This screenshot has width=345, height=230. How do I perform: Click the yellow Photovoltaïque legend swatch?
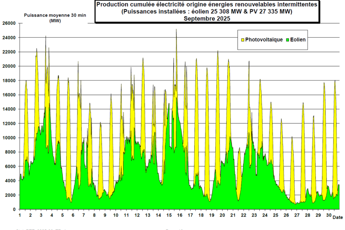(243, 40)
